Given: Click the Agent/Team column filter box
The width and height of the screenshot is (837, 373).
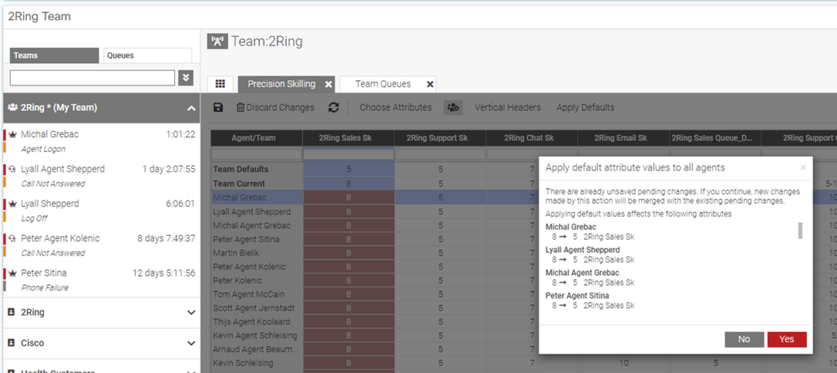Looking at the screenshot, I should [x=256, y=154].
